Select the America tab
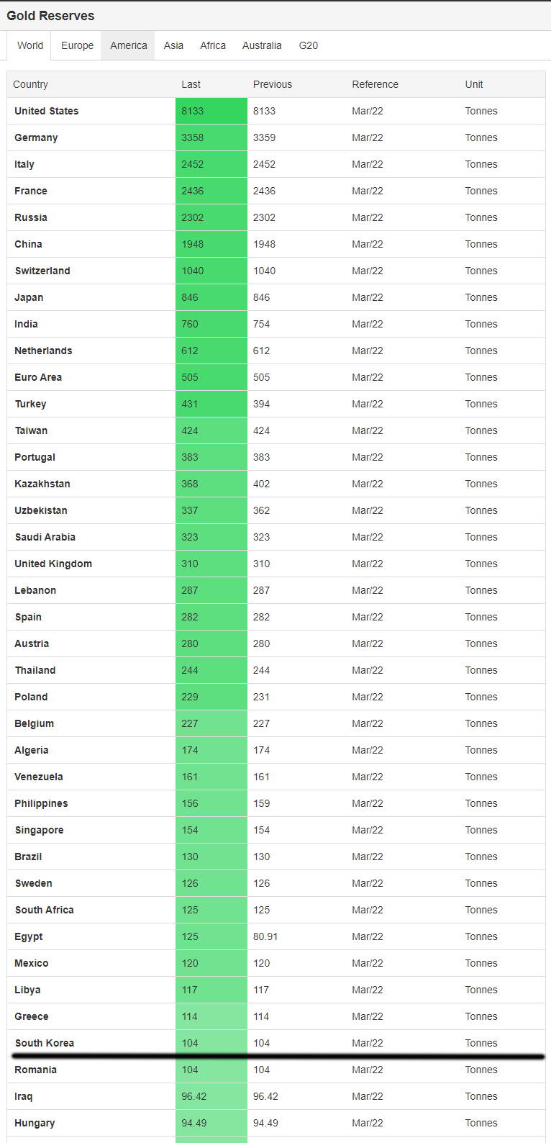This screenshot has width=551, height=1143. 129,45
